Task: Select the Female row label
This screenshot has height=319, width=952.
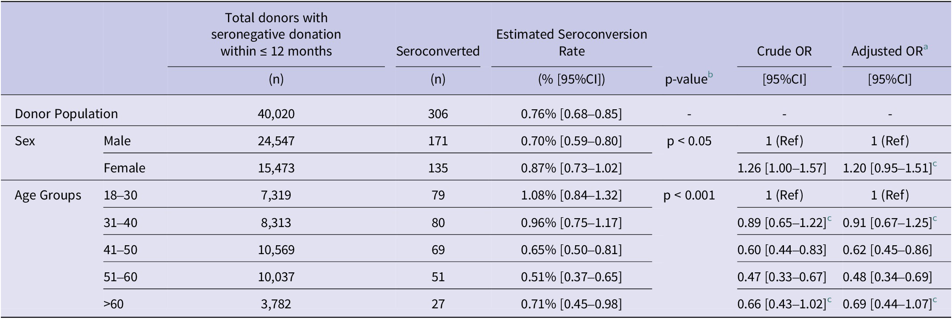Action: coord(124,168)
